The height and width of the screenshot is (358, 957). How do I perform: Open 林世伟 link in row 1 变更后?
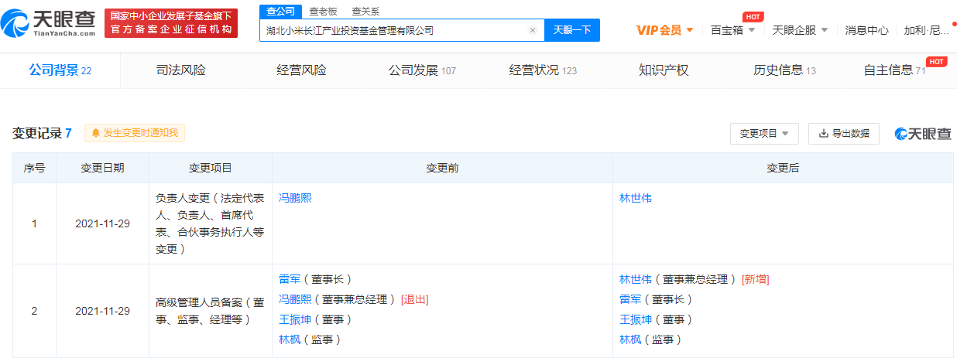[x=636, y=198]
